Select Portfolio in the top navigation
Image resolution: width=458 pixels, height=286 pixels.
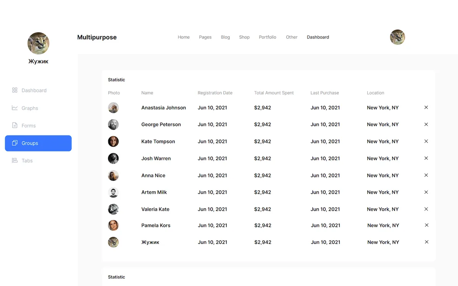click(268, 37)
